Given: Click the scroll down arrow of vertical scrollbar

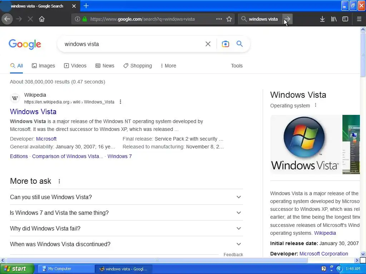Looking at the screenshot, I should [x=363, y=254].
